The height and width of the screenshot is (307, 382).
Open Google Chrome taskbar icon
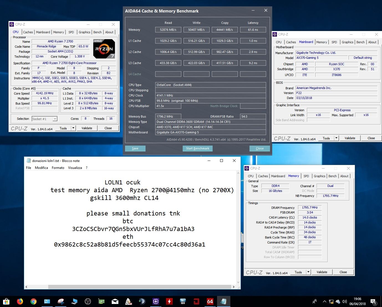[x=34, y=301]
